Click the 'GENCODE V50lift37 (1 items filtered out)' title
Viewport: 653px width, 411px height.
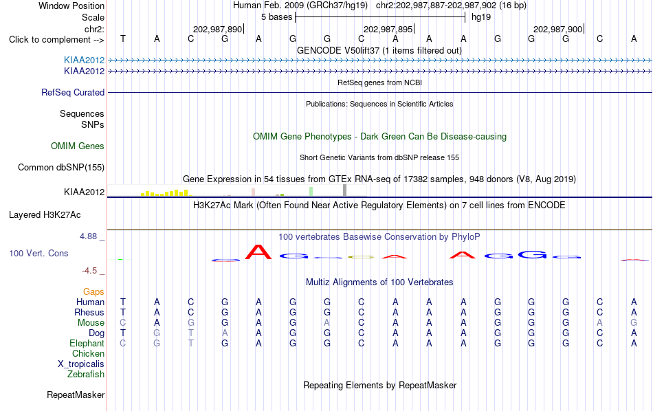click(x=379, y=50)
